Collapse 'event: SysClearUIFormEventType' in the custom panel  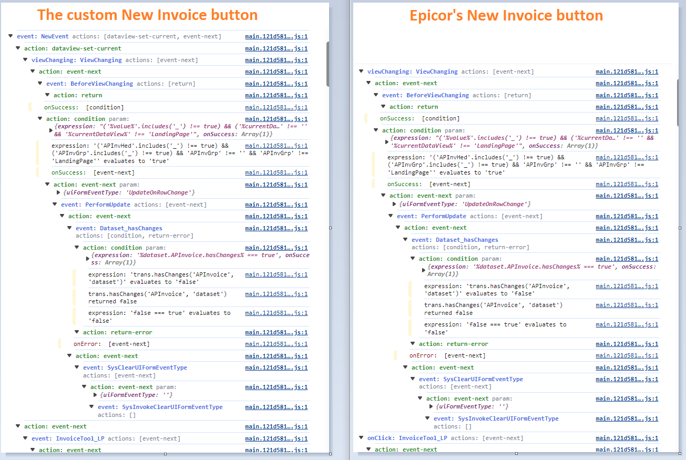tap(77, 367)
